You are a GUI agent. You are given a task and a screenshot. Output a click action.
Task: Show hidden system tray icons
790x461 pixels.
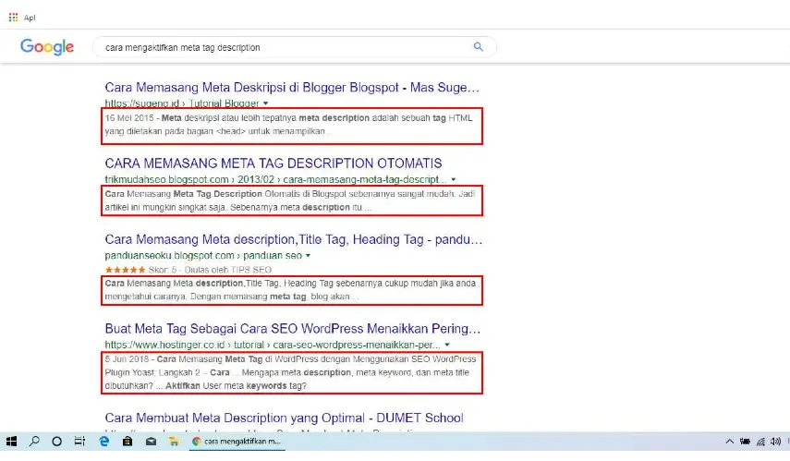pyautogui.click(x=729, y=442)
